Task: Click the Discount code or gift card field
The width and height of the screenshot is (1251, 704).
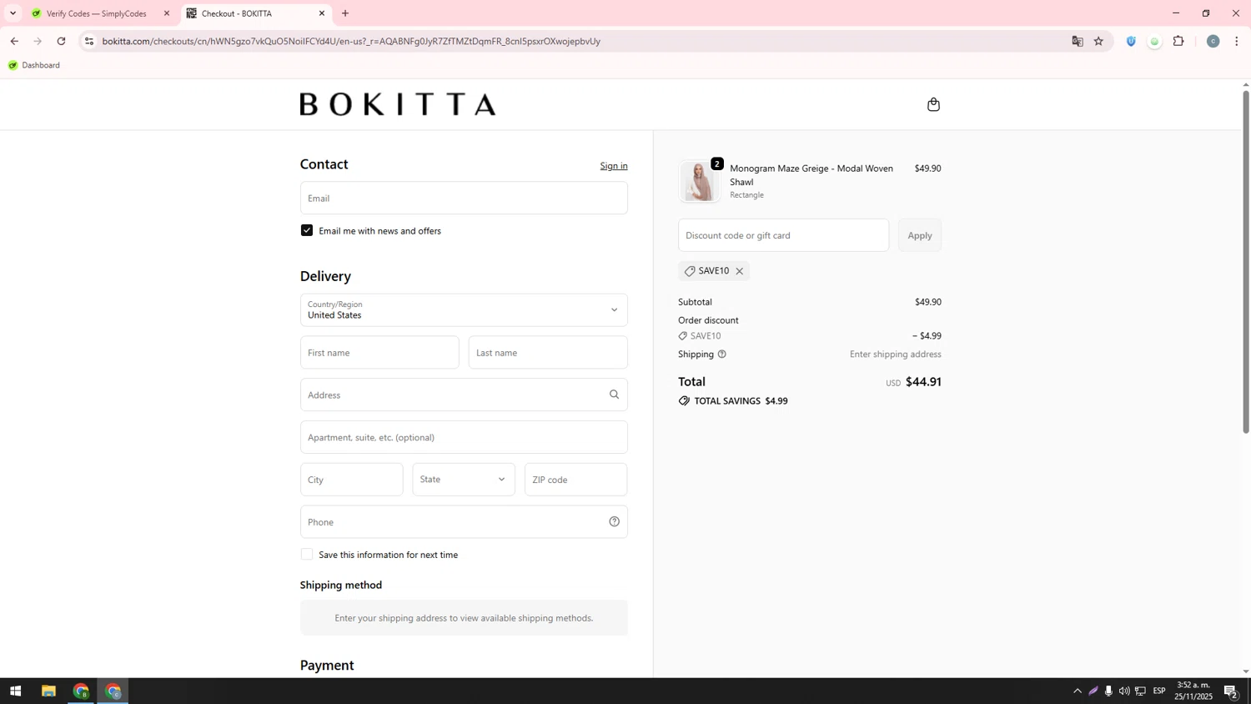Action: (x=783, y=235)
